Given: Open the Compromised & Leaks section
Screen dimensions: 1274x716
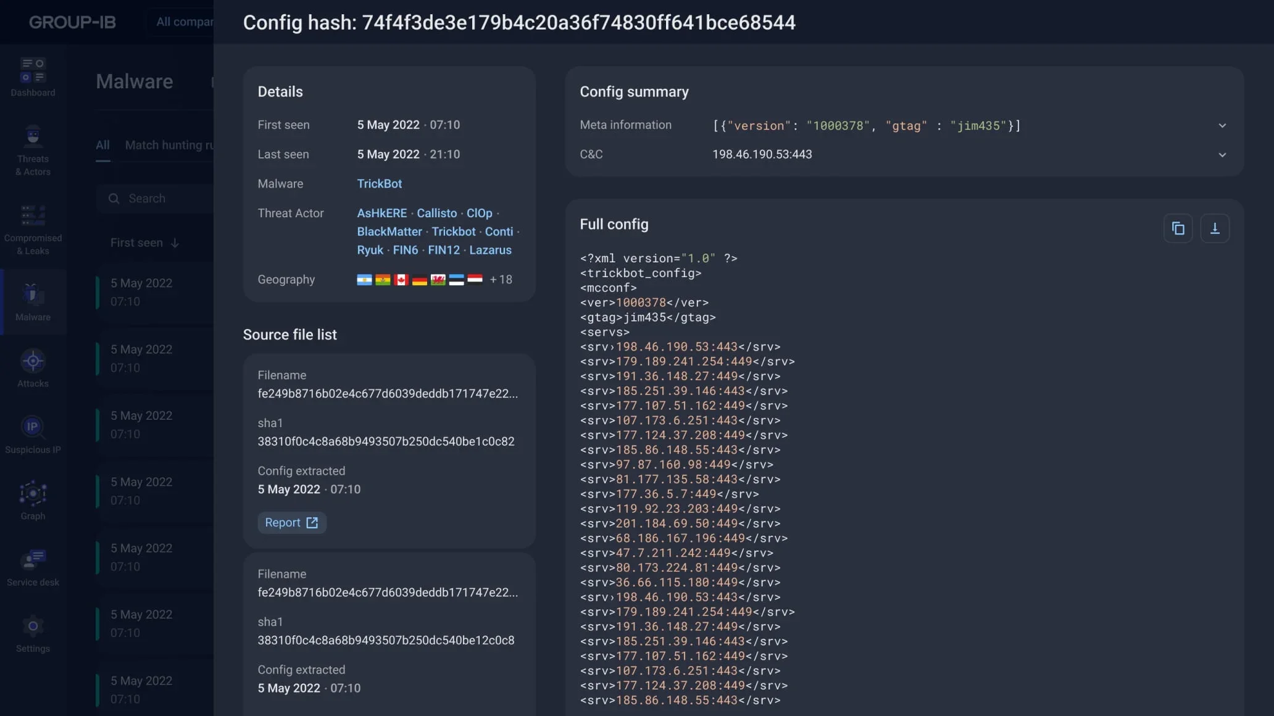Looking at the screenshot, I should tap(32, 227).
